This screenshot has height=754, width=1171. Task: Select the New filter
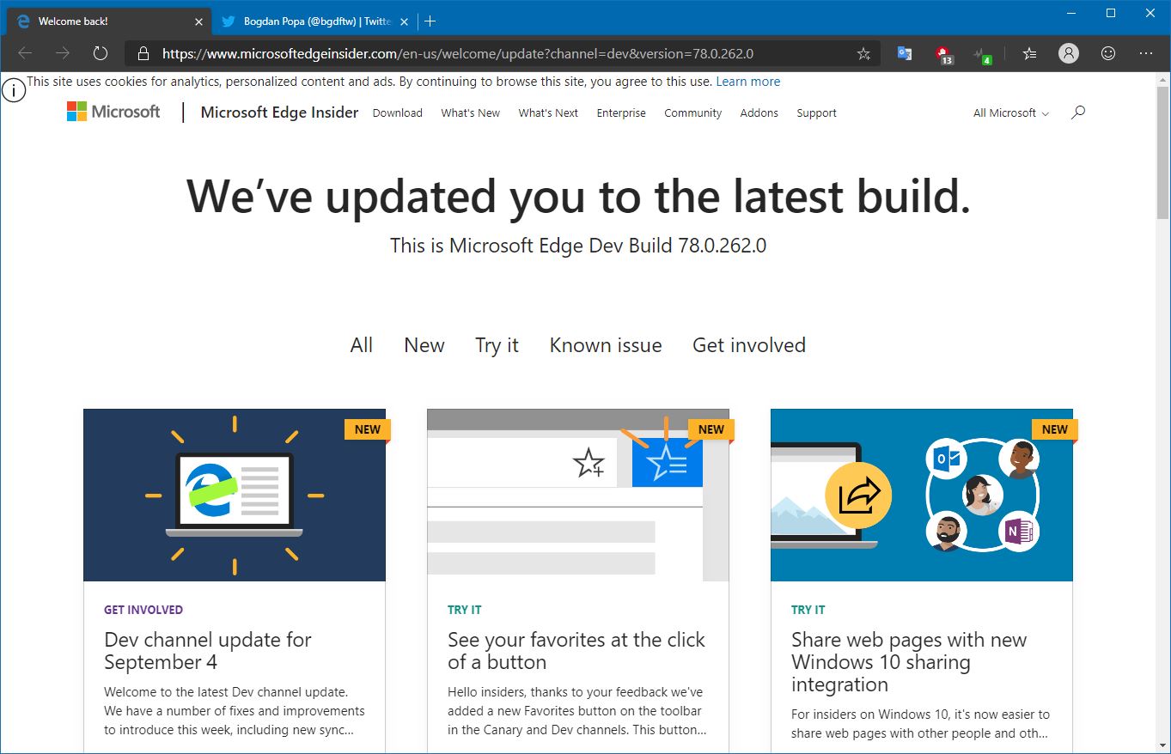coord(424,345)
